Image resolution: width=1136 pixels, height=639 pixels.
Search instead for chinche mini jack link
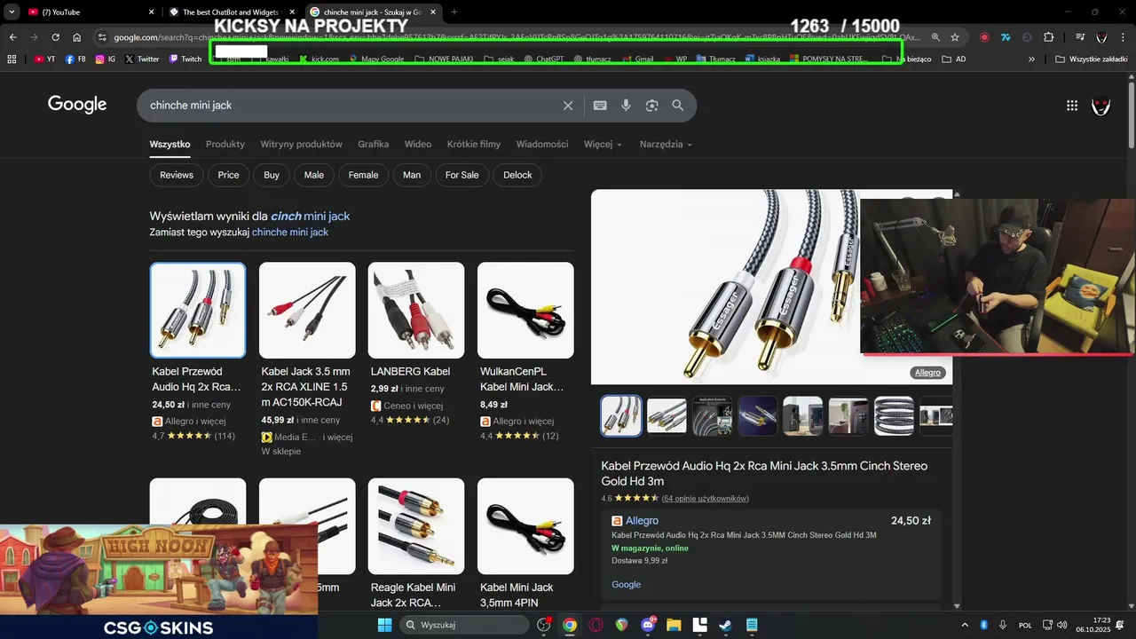coord(290,232)
